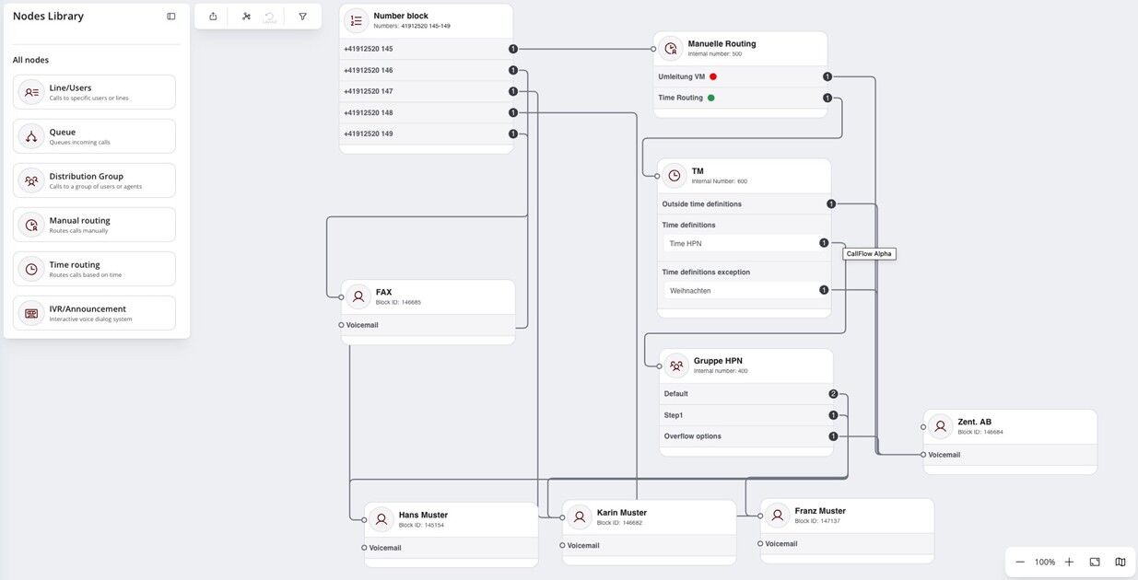Screen dimensions: 1138x580
Task: Click the zoom in button
Action: click(x=1068, y=561)
